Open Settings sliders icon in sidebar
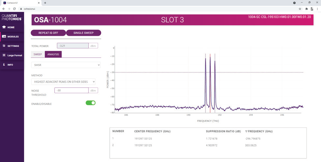 4,46
